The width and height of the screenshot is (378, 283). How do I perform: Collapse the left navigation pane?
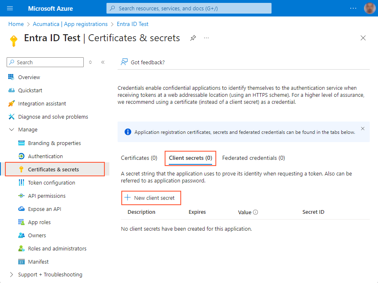tap(103, 62)
